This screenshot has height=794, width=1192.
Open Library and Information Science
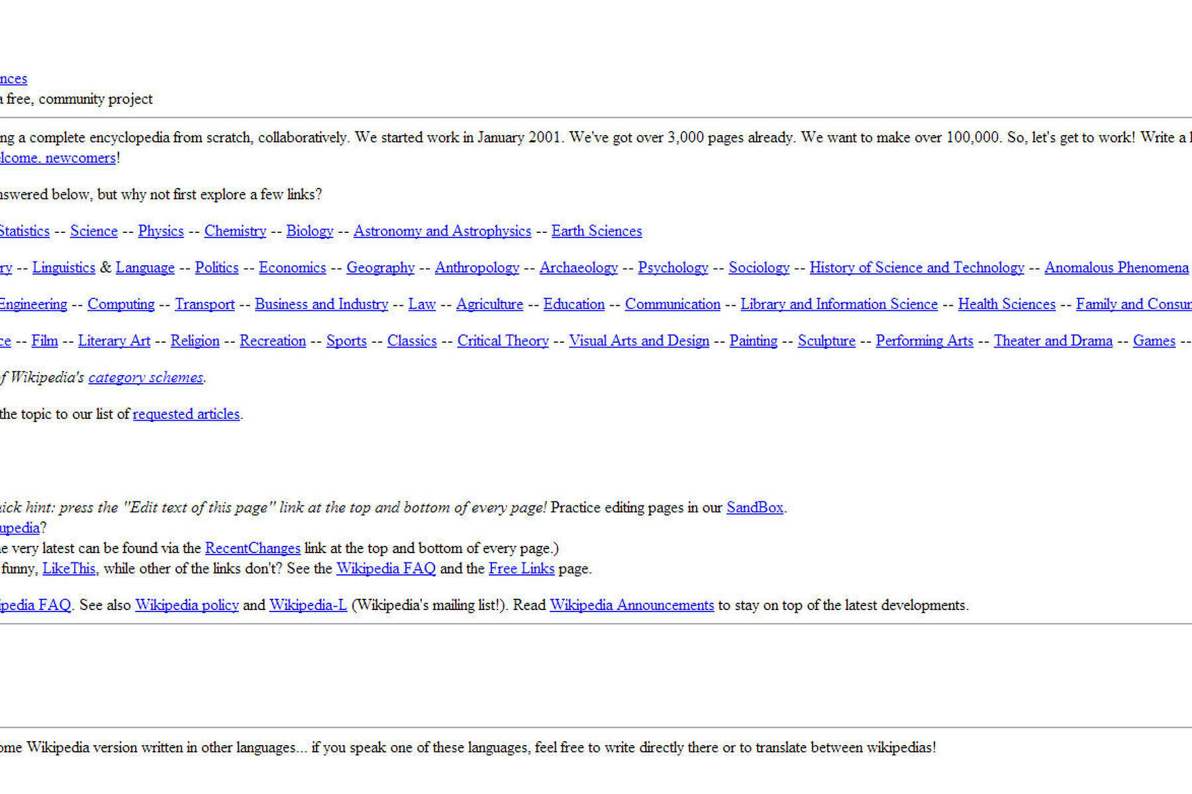pos(839,304)
